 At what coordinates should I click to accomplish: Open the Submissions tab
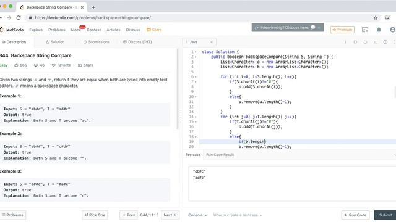pyautogui.click(x=97, y=42)
